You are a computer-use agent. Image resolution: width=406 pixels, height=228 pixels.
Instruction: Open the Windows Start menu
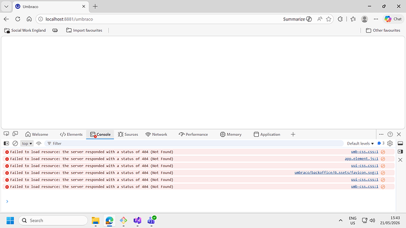10,220
